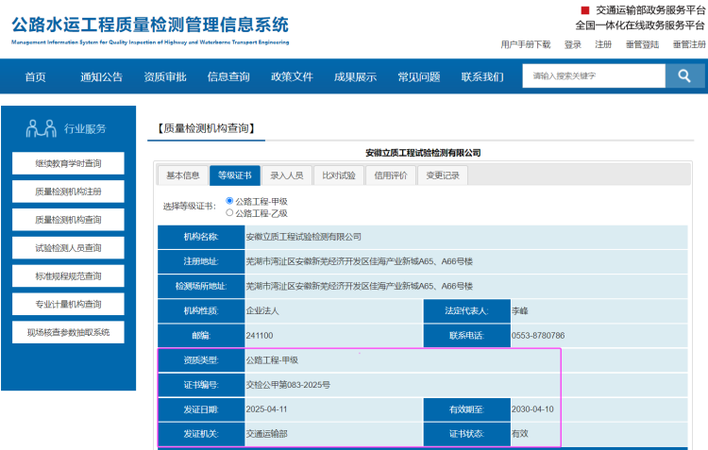This screenshot has height=450, width=708.
Task: Click the 现场核查参数抽取系统 sidebar button
Action: tap(68, 332)
